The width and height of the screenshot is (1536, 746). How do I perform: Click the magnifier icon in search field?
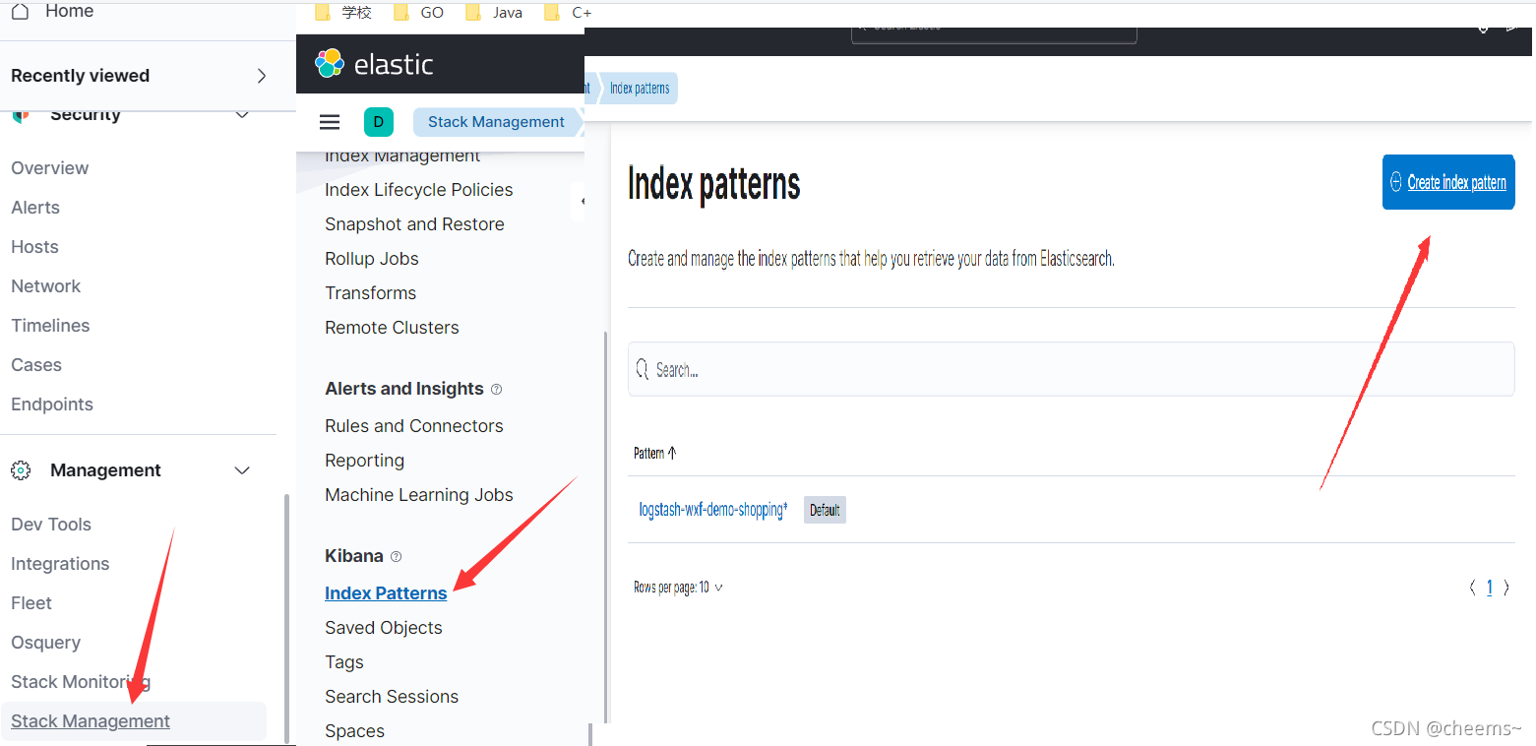point(642,370)
